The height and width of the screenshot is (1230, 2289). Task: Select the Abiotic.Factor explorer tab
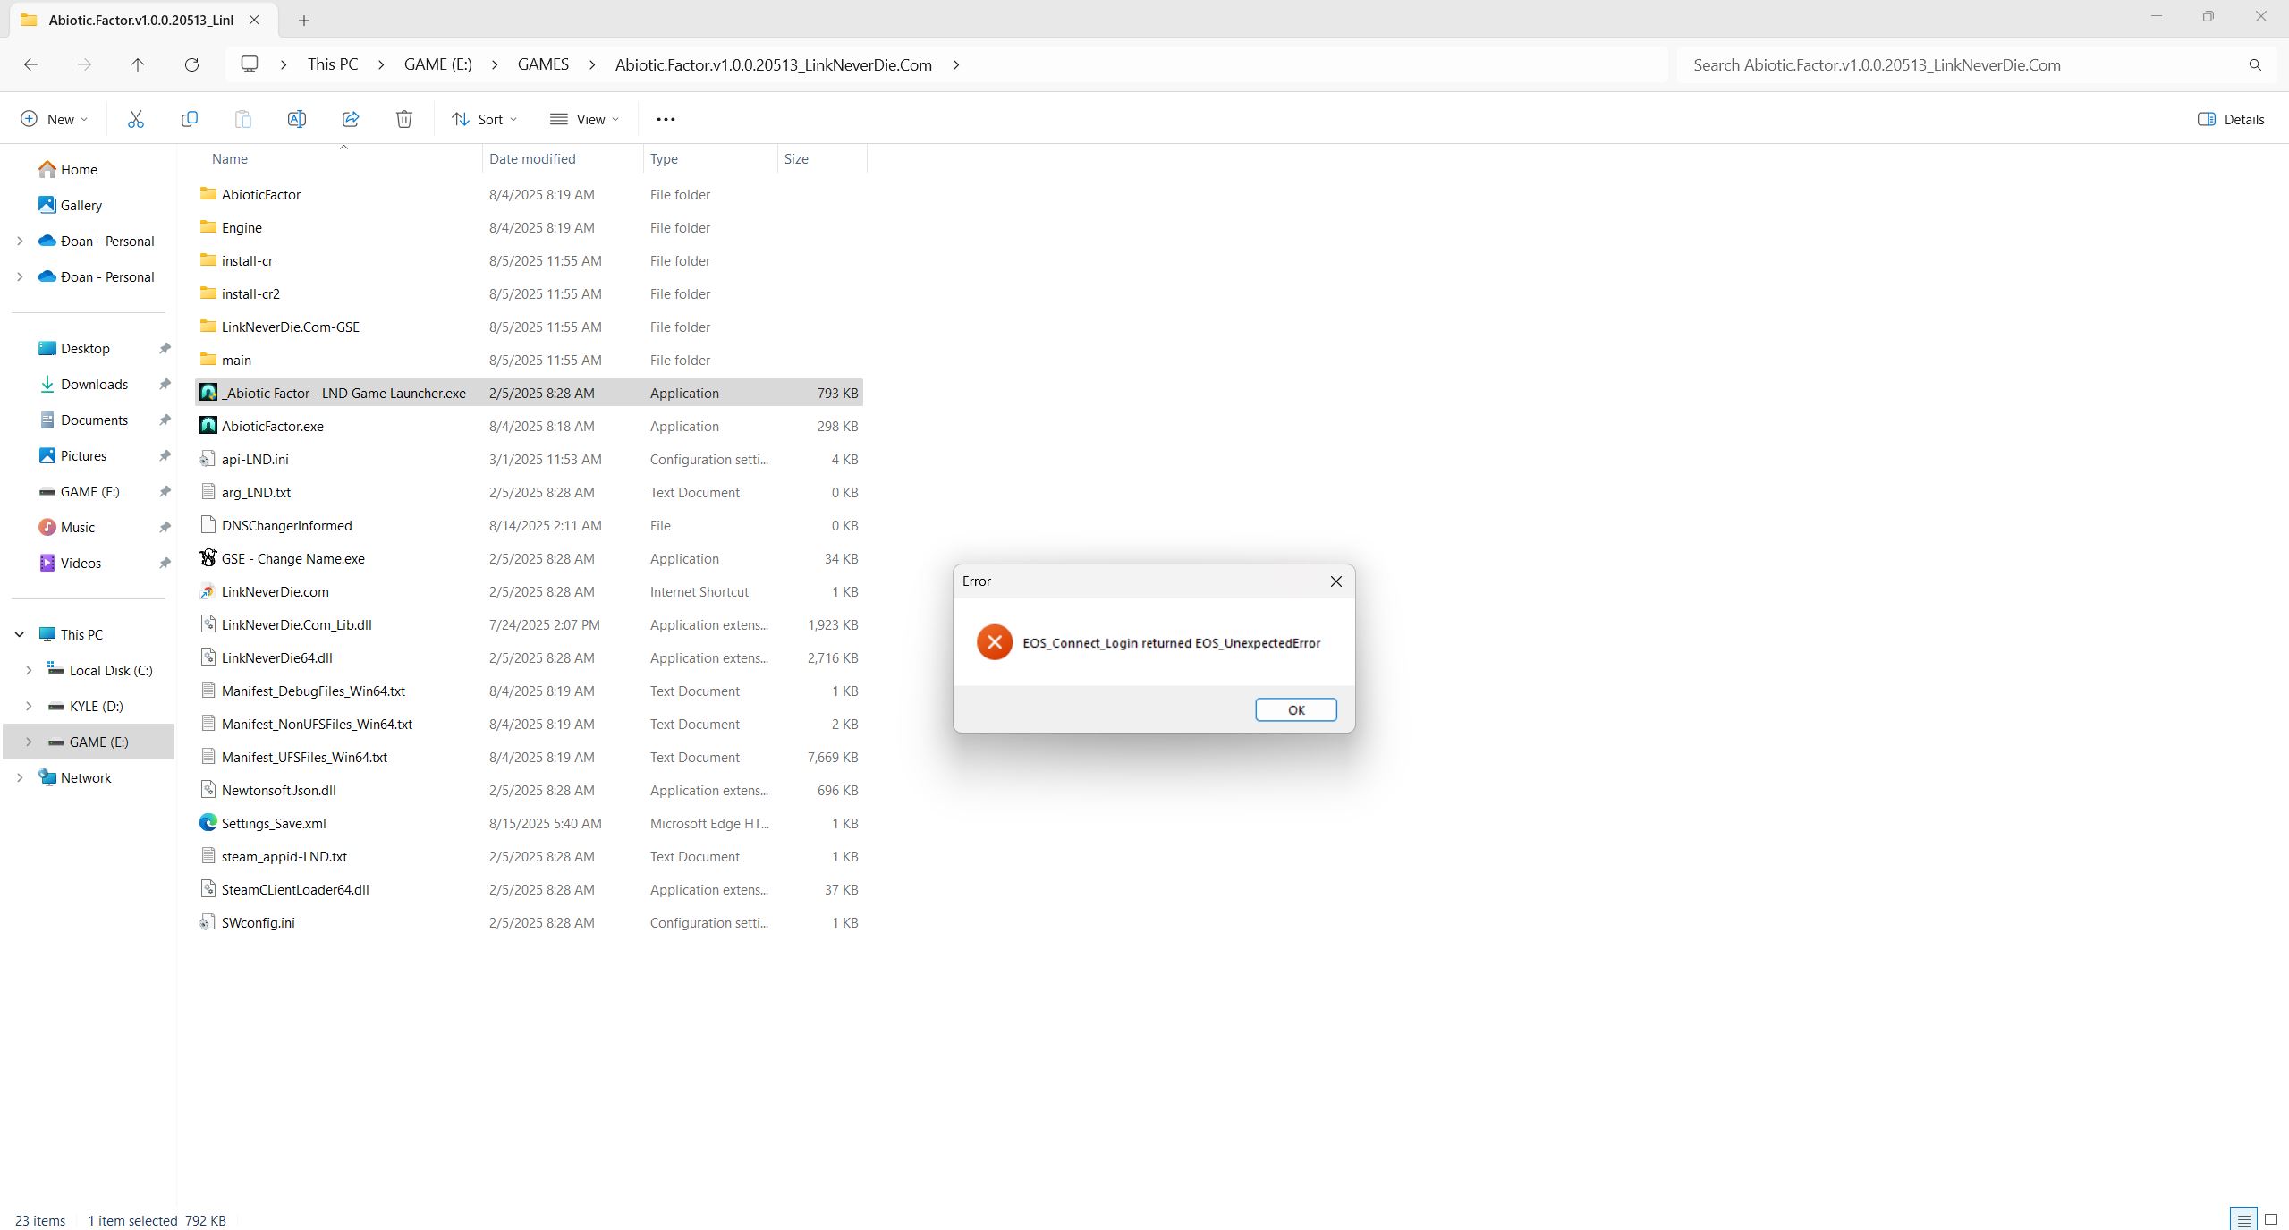[139, 20]
